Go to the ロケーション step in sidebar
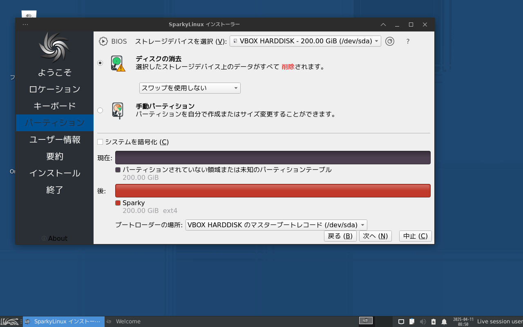Image resolution: width=523 pixels, height=327 pixels. click(x=55, y=89)
